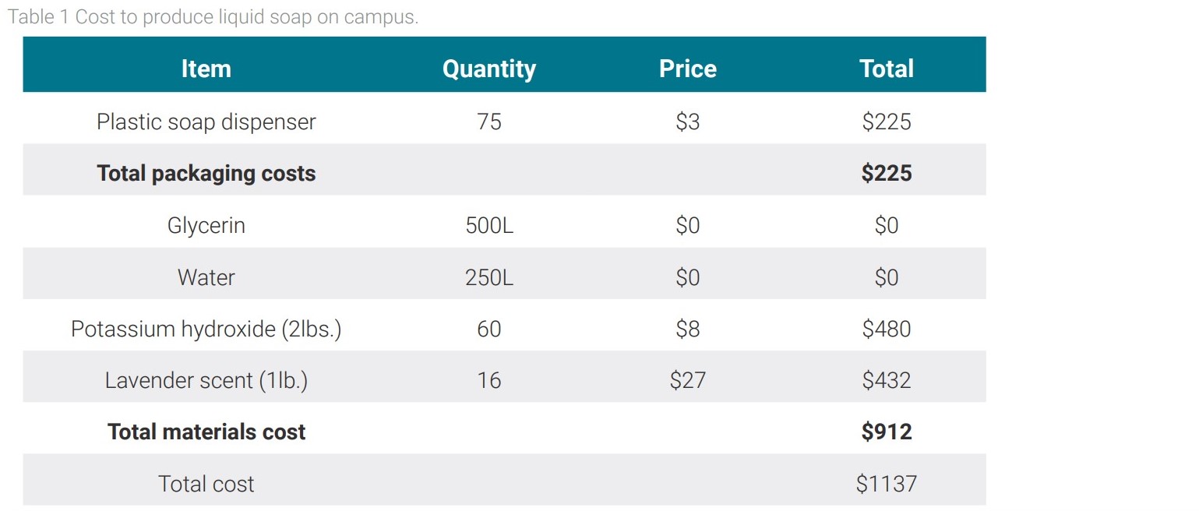Click the Potassium hydroxide (2lbs.) cell
Viewport: 1199px width, 511px height.
click(x=206, y=329)
